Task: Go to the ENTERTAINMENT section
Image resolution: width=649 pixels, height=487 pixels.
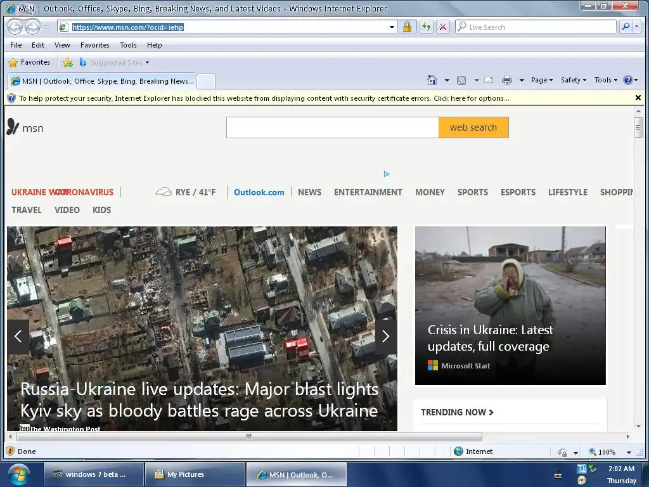Action: [368, 192]
